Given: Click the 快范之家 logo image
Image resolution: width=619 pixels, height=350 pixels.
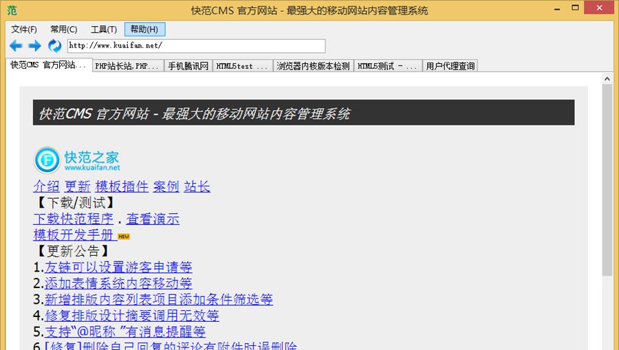Looking at the screenshot, I should (76, 160).
